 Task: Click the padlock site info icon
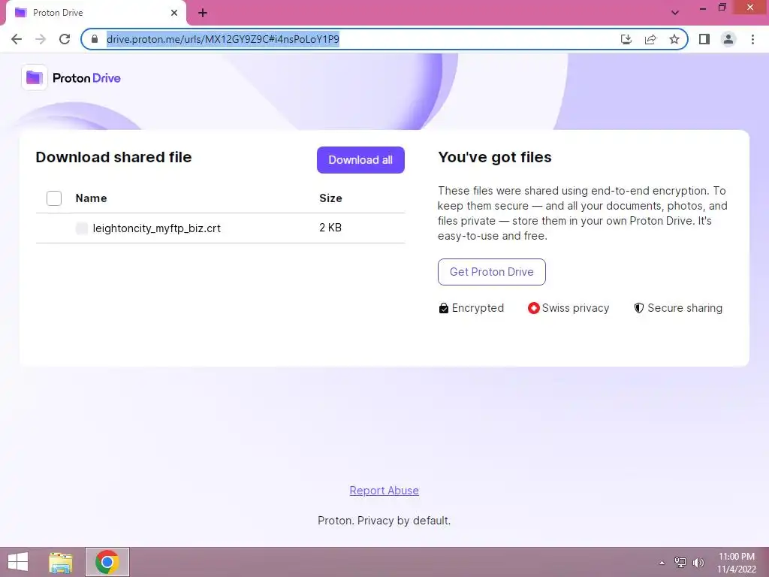[95, 39]
